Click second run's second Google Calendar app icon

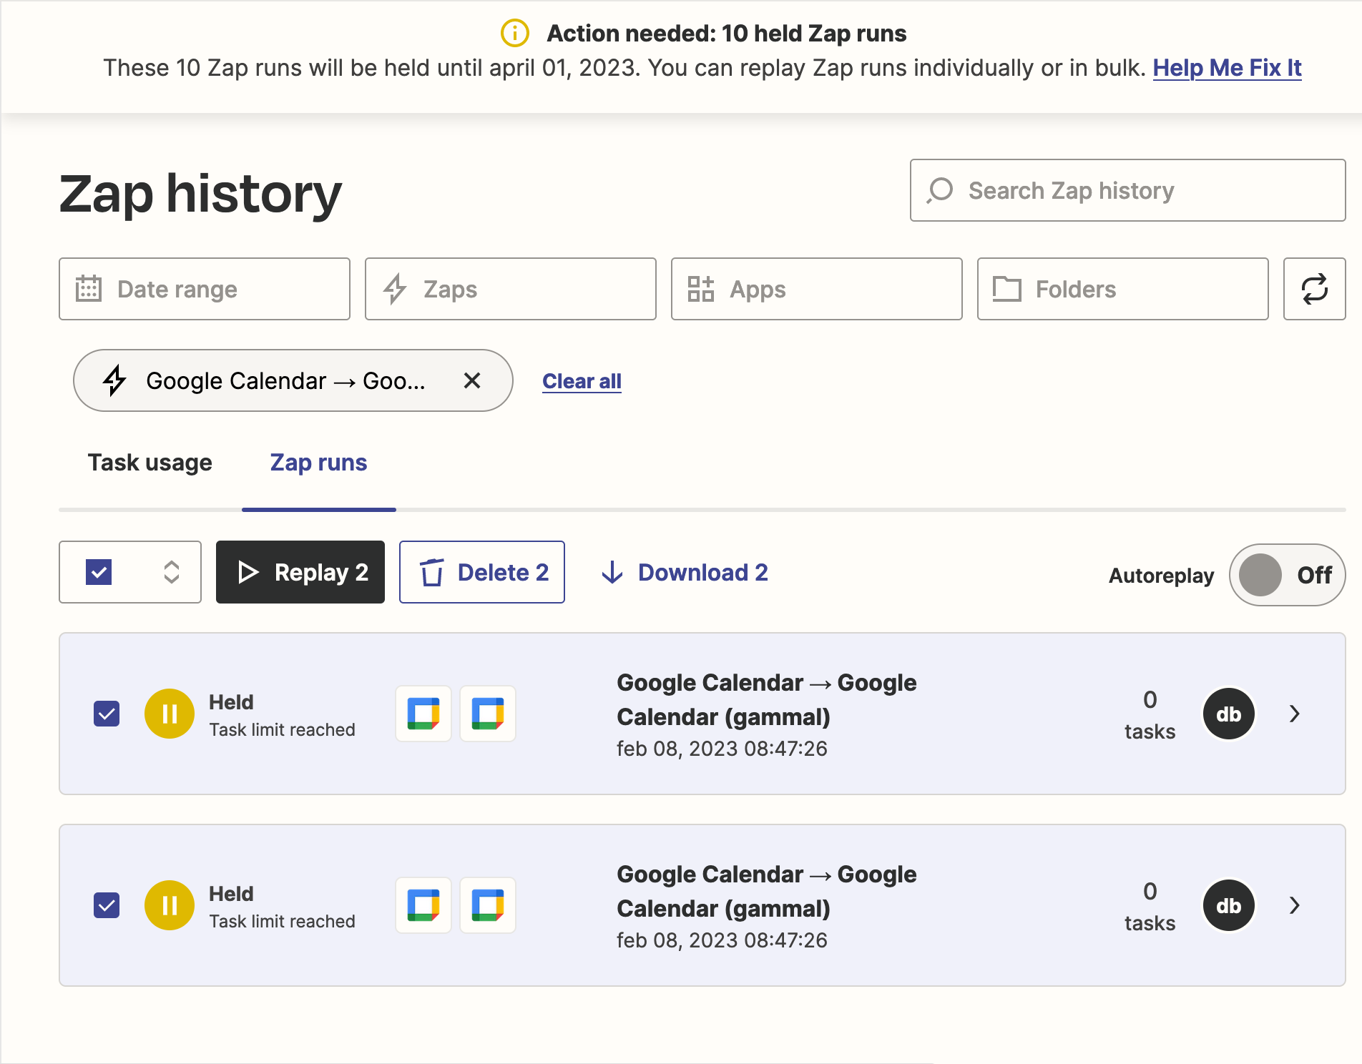click(488, 905)
